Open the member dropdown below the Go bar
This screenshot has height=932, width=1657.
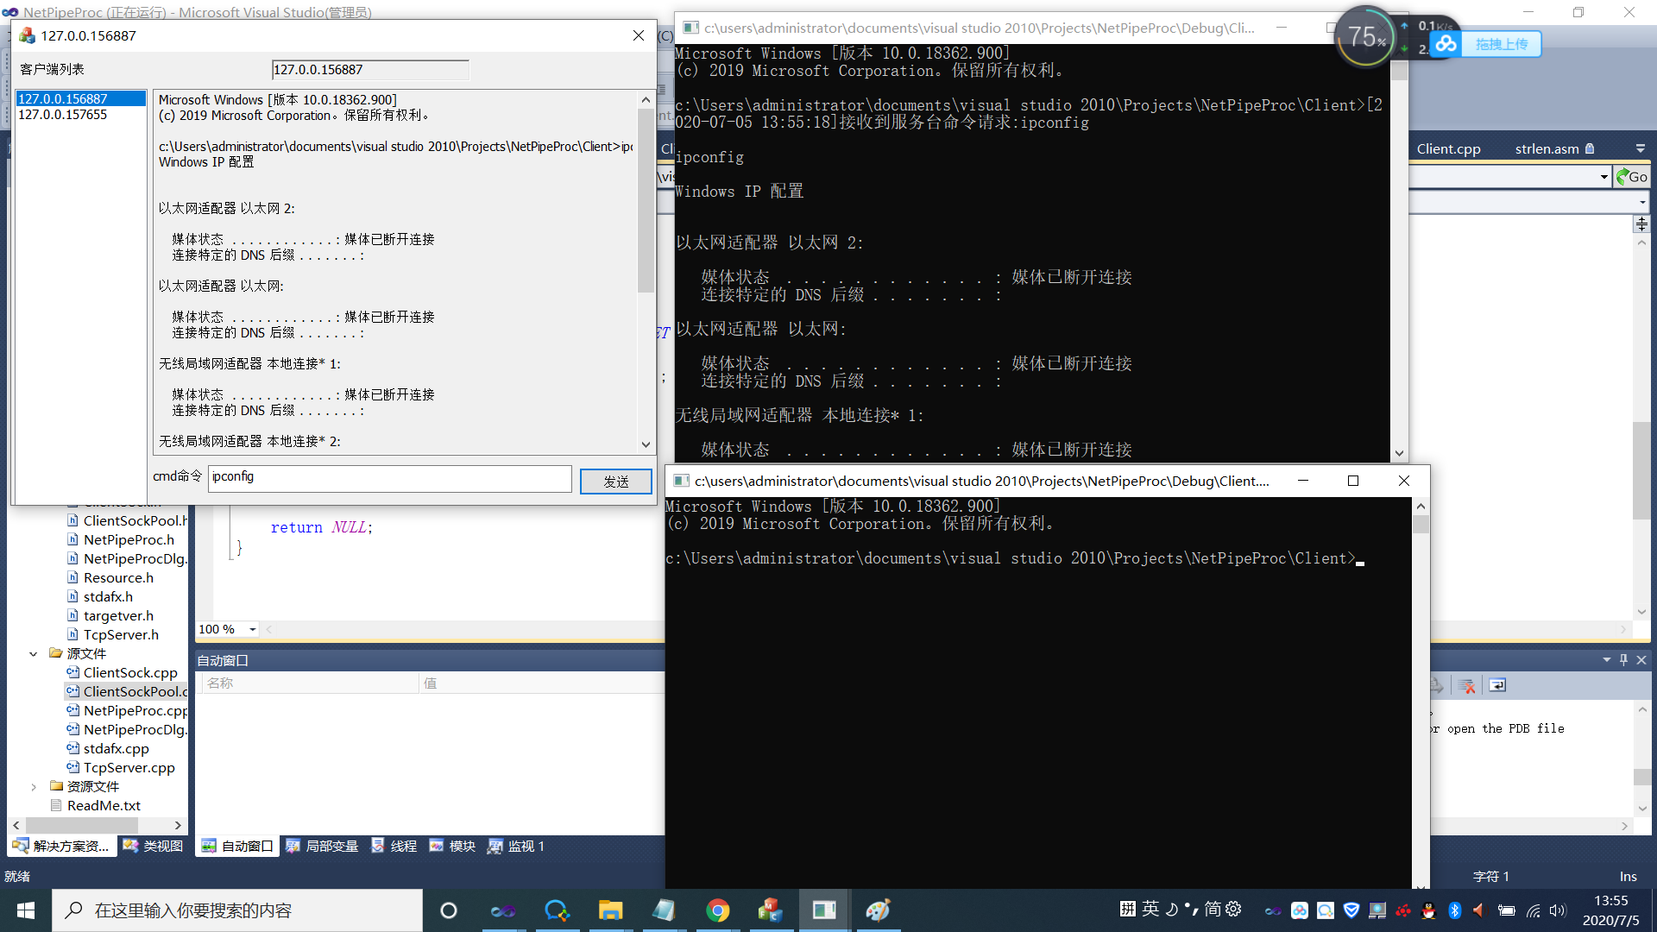click(x=1641, y=203)
